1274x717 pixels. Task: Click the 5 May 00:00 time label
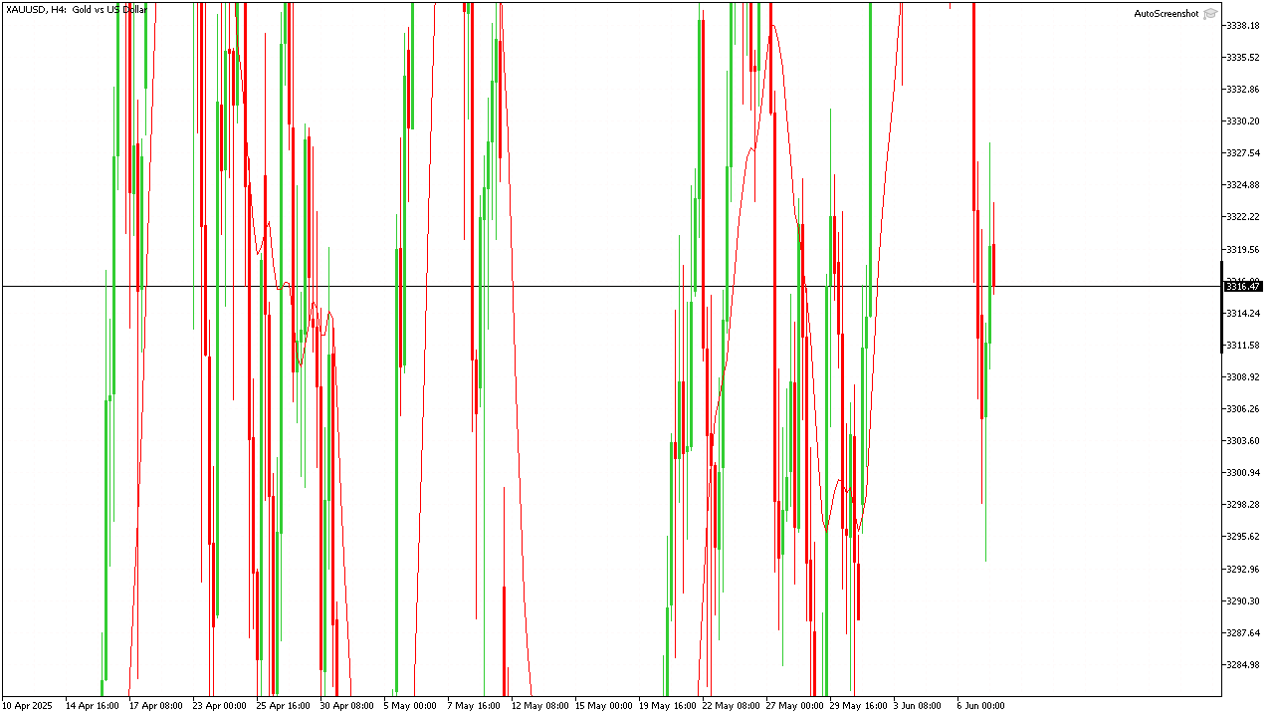[410, 705]
